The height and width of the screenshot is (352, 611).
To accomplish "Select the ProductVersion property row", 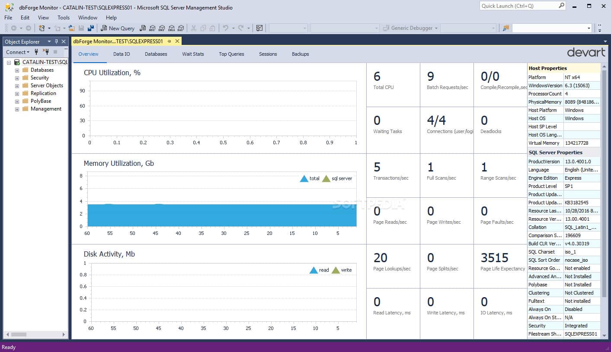I will pyautogui.click(x=564, y=162).
